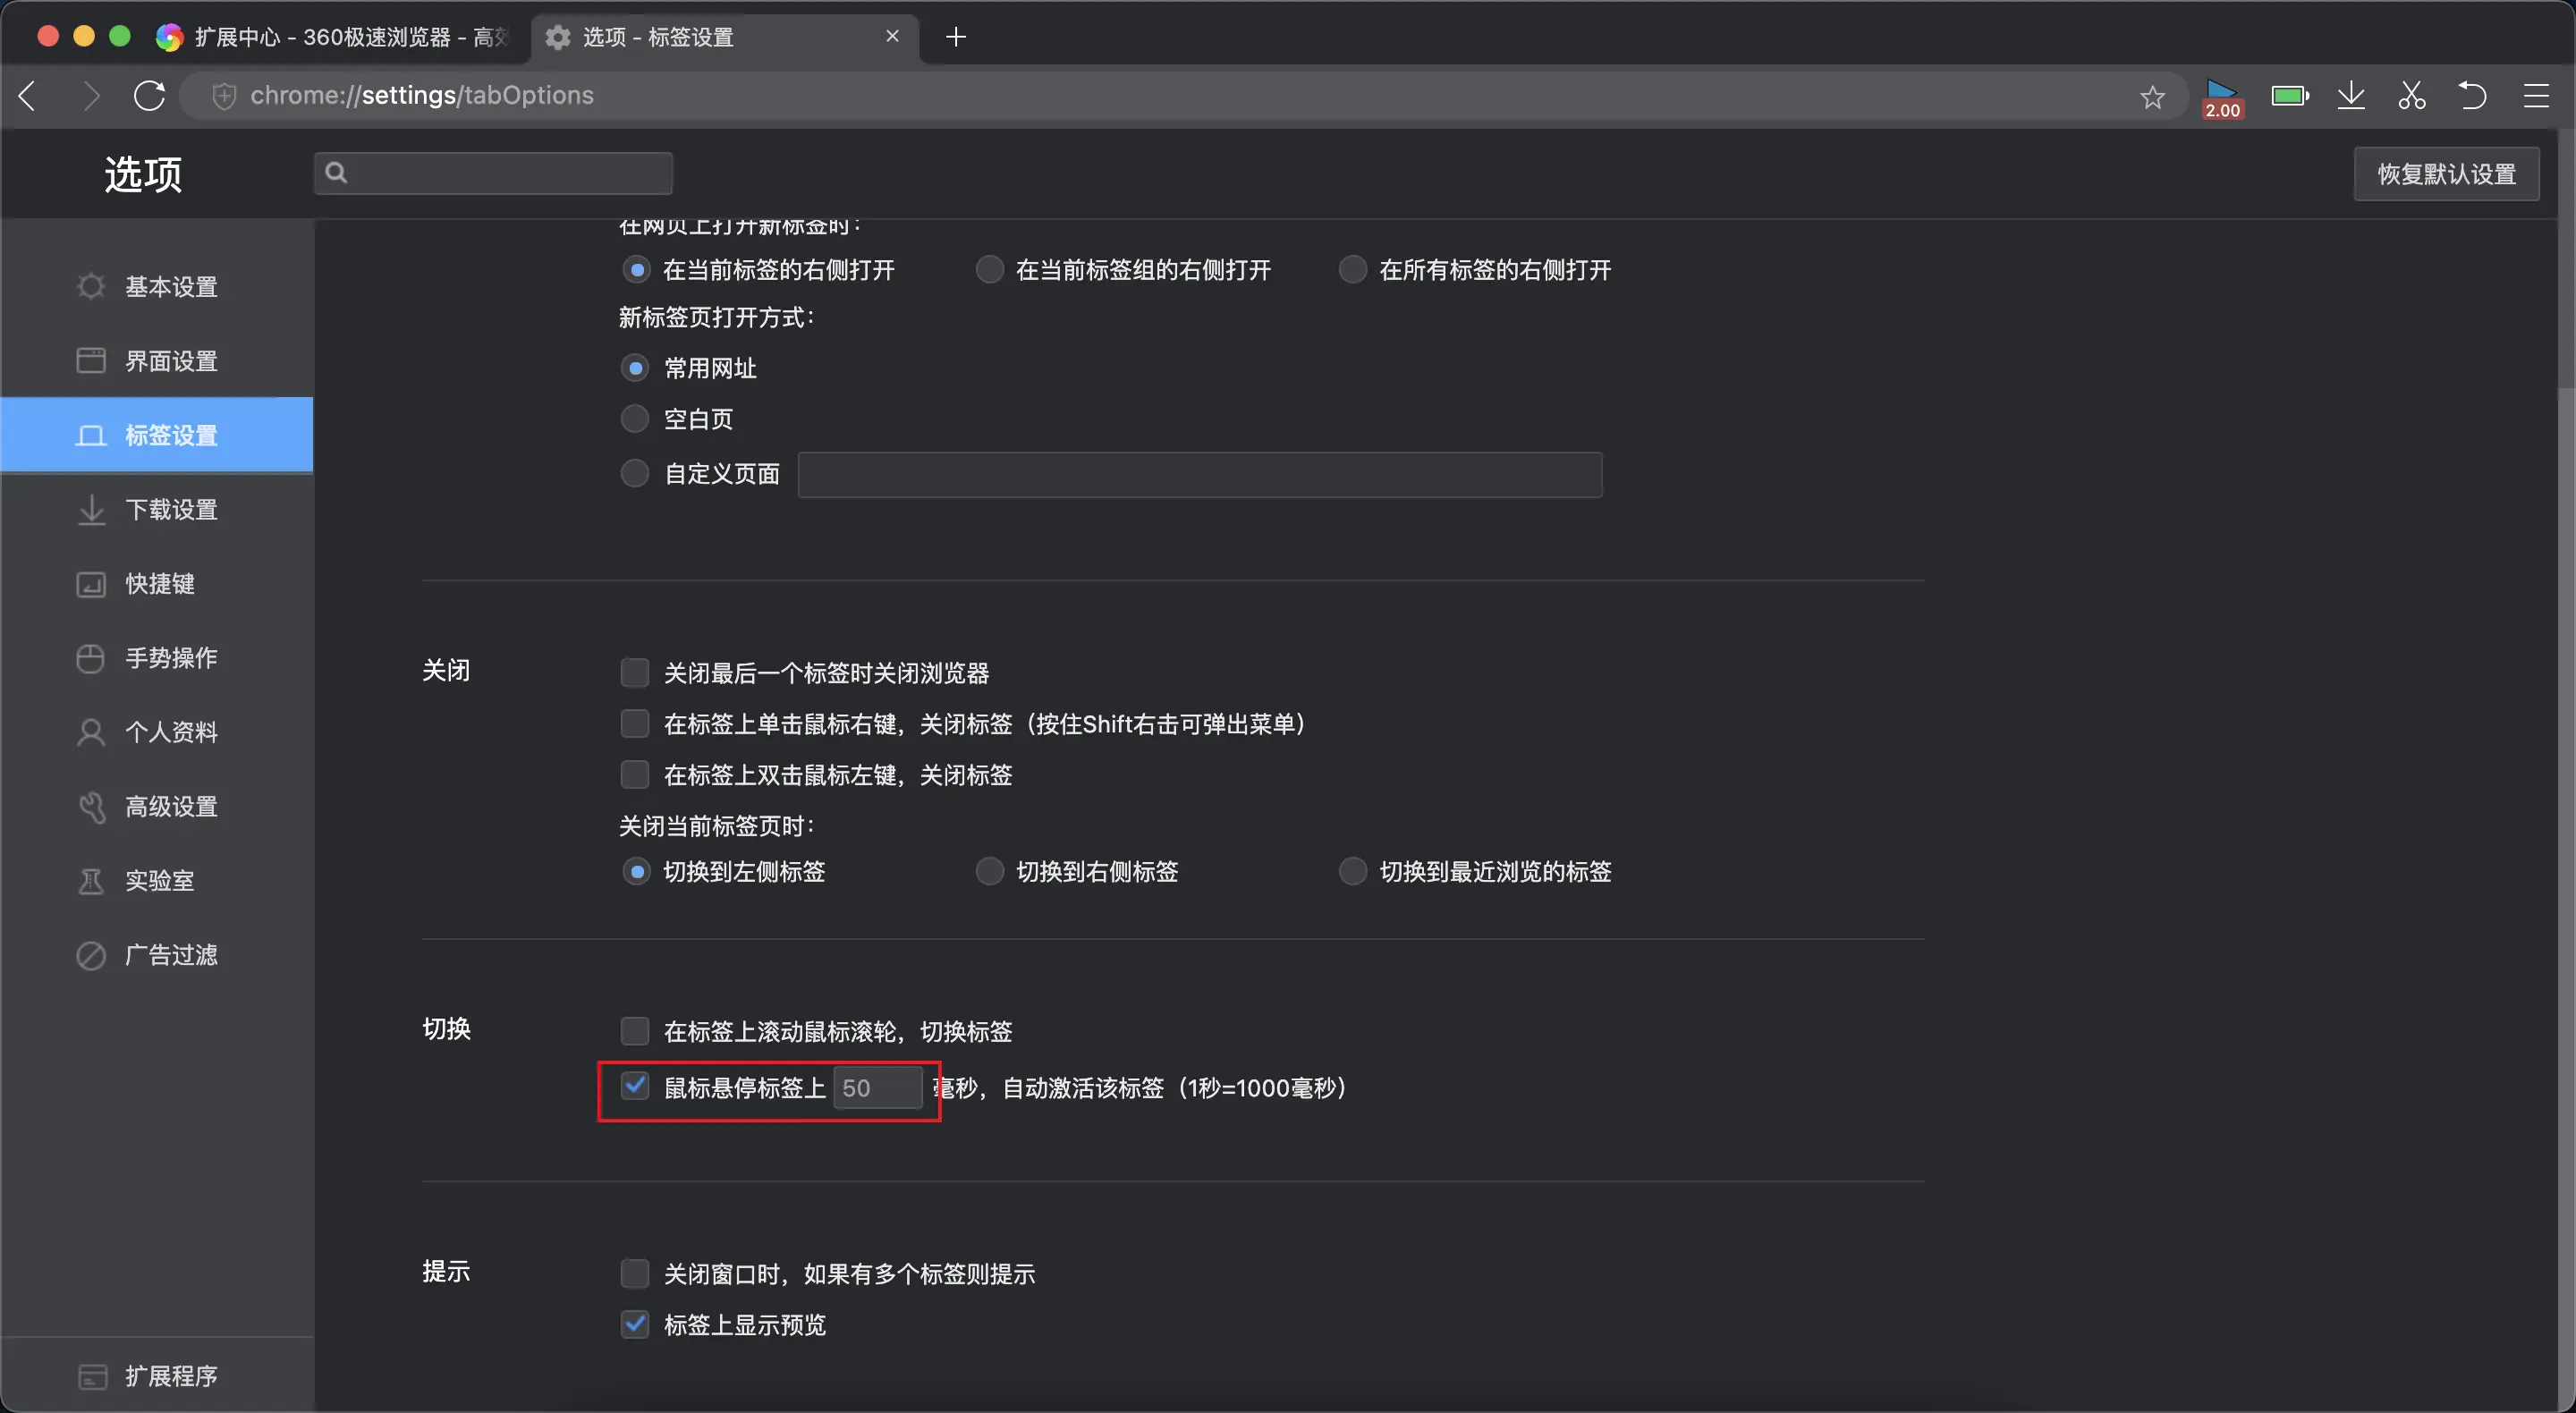Bookmark this page with the star icon
The image size is (2576, 1413).
2152,97
